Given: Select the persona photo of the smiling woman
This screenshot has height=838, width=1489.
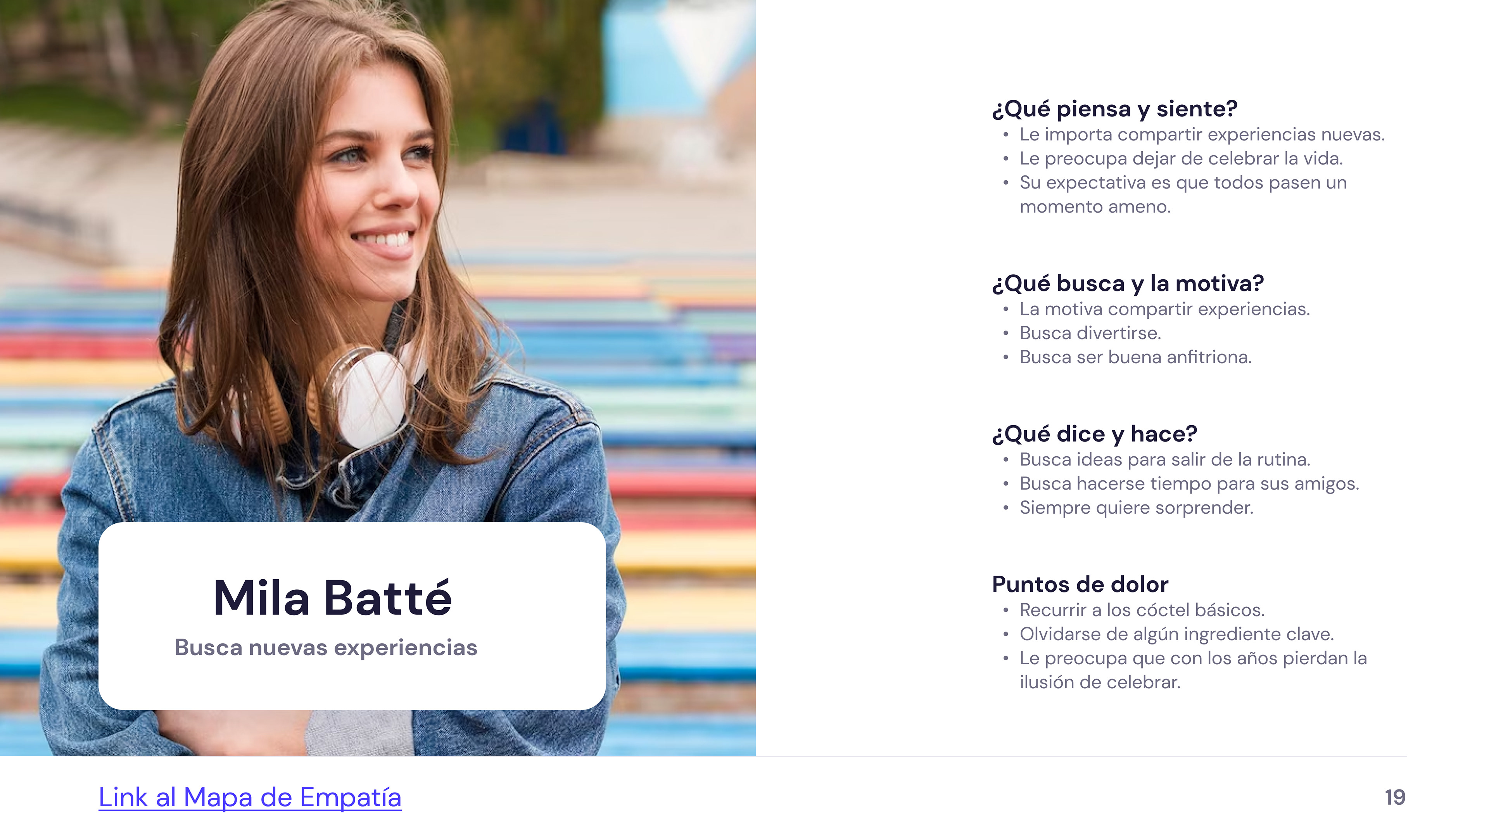Looking at the screenshot, I should point(378,260).
